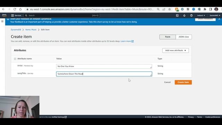Open the AWS Services menu
The image size is (222, 125).
[16, 15]
